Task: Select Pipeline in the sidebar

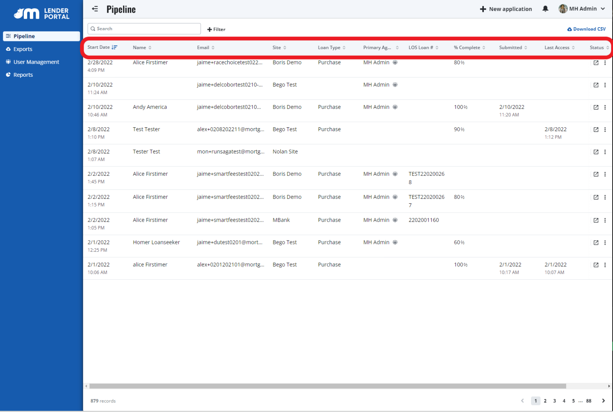Action: pos(41,36)
